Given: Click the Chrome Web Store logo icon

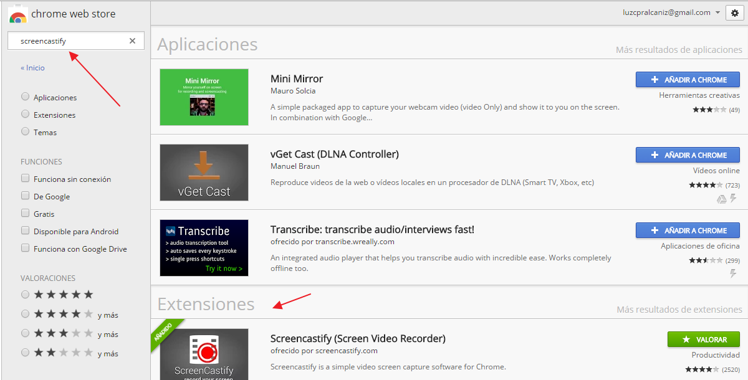Looking at the screenshot, I should tap(18, 16).
